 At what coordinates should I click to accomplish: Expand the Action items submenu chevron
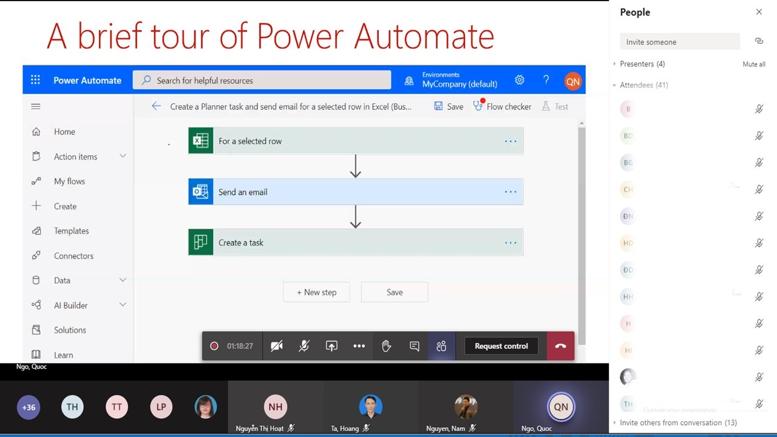(x=123, y=156)
